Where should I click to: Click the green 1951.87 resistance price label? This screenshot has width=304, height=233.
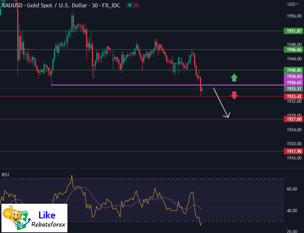click(x=293, y=31)
